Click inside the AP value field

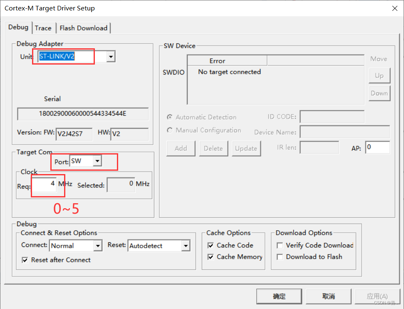pyautogui.click(x=378, y=147)
